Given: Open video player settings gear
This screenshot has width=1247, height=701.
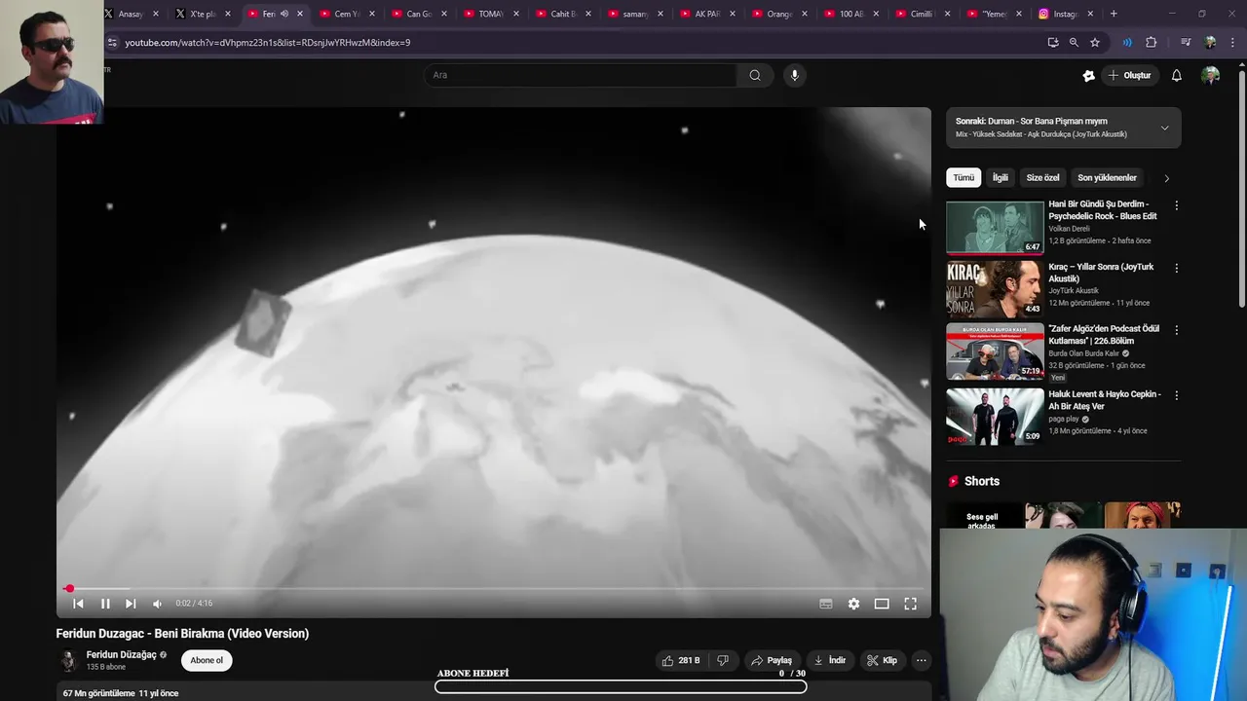Looking at the screenshot, I should pos(853,604).
